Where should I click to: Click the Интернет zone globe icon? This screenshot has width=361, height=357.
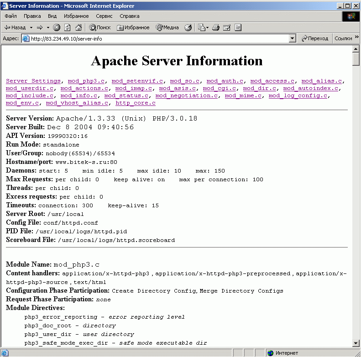click(271, 353)
